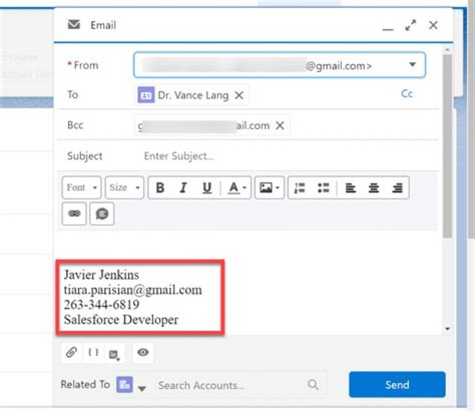Attach a file with paperclip icon

tap(71, 353)
